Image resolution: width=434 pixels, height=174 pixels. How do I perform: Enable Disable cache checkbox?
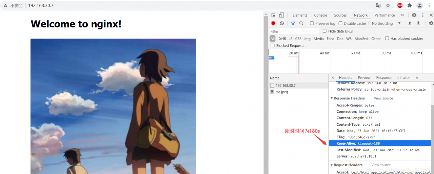pyautogui.click(x=340, y=23)
